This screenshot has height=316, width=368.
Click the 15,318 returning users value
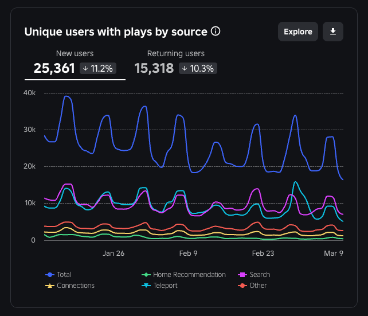tap(154, 68)
